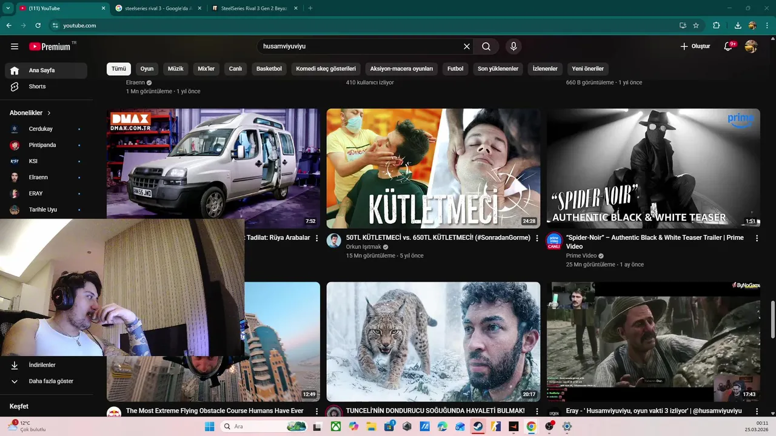The height and width of the screenshot is (436, 776).
Task: Select the Müzik filter chip
Action: click(176, 69)
